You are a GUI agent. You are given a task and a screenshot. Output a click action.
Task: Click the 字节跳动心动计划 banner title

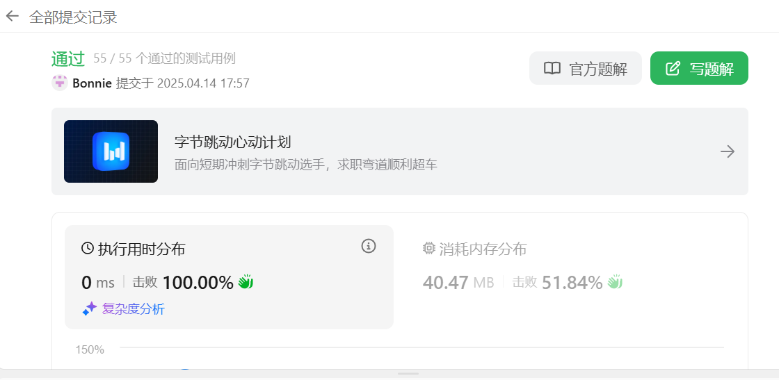coord(232,142)
